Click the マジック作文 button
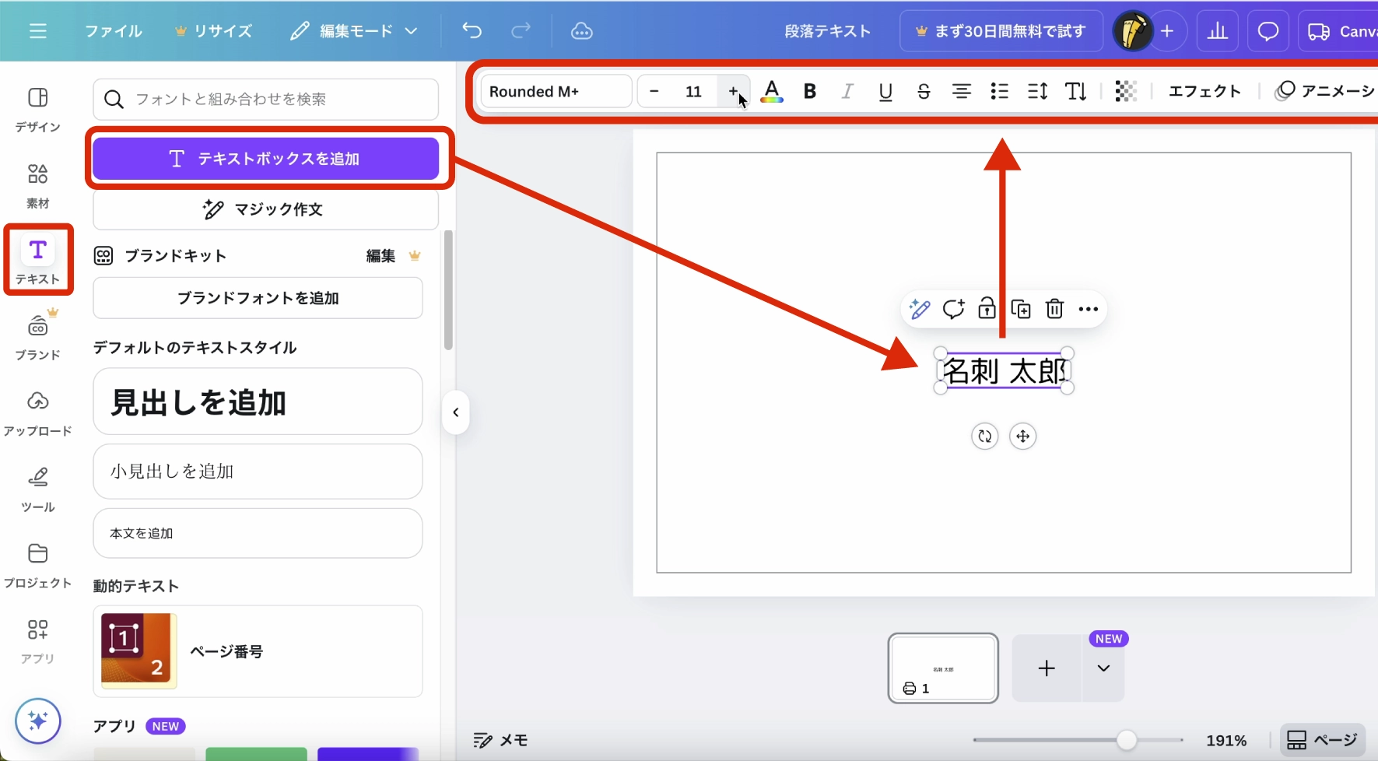Screen dimensions: 1378x761 (265, 209)
